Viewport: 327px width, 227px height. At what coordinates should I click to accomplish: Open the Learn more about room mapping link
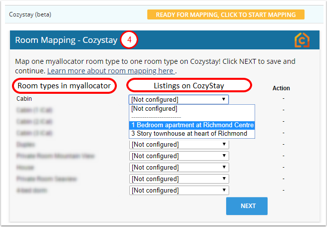111,71
